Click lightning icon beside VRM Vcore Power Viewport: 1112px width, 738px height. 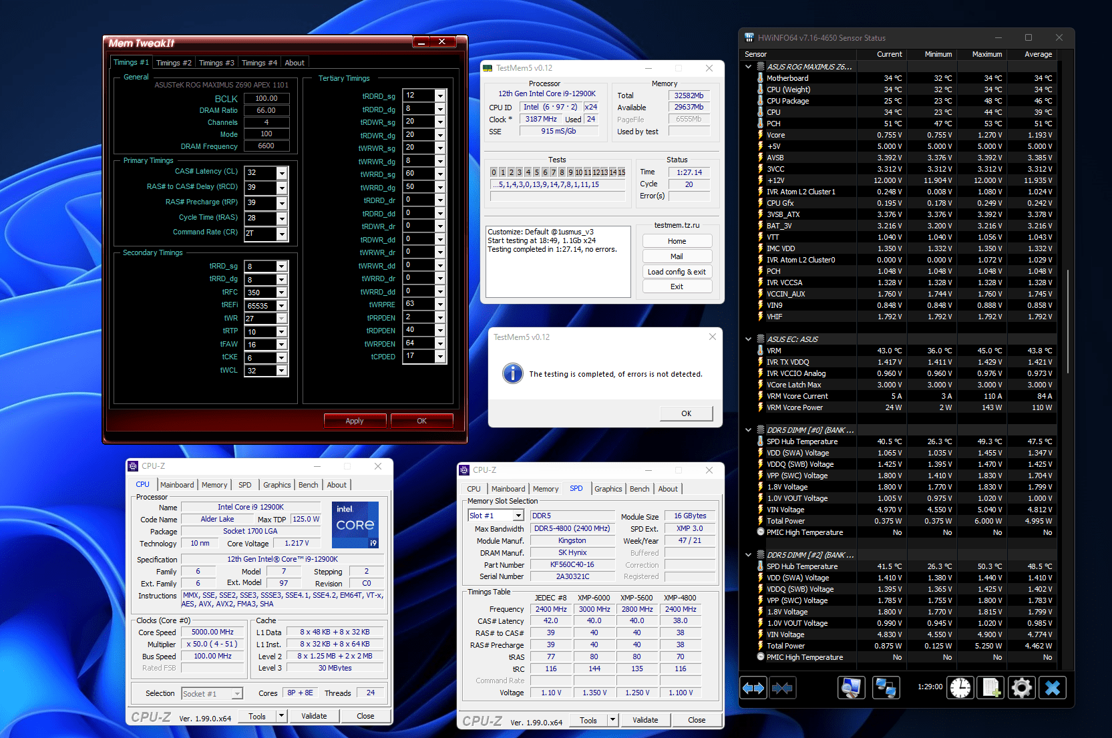click(x=760, y=407)
